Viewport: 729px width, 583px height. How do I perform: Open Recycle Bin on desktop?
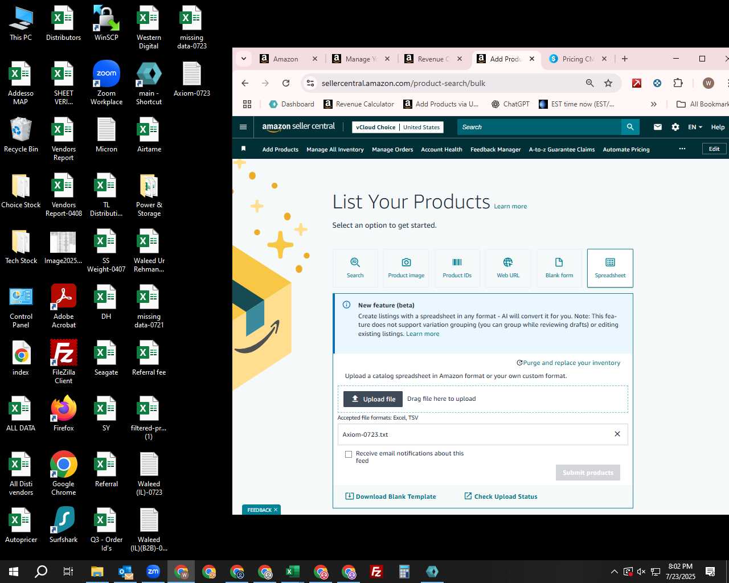21,135
